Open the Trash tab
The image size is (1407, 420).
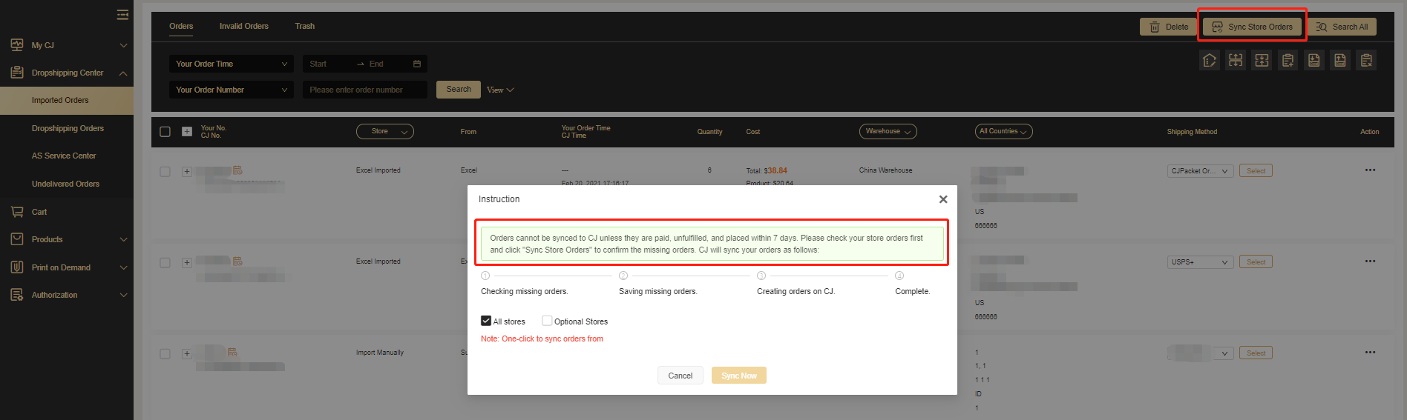[304, 26]
